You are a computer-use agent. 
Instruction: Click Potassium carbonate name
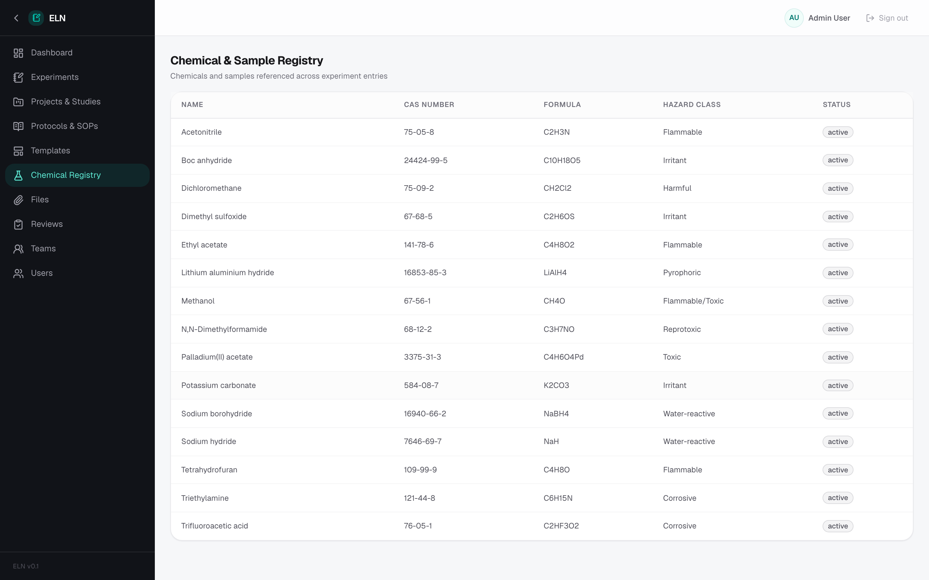(218, 385)
